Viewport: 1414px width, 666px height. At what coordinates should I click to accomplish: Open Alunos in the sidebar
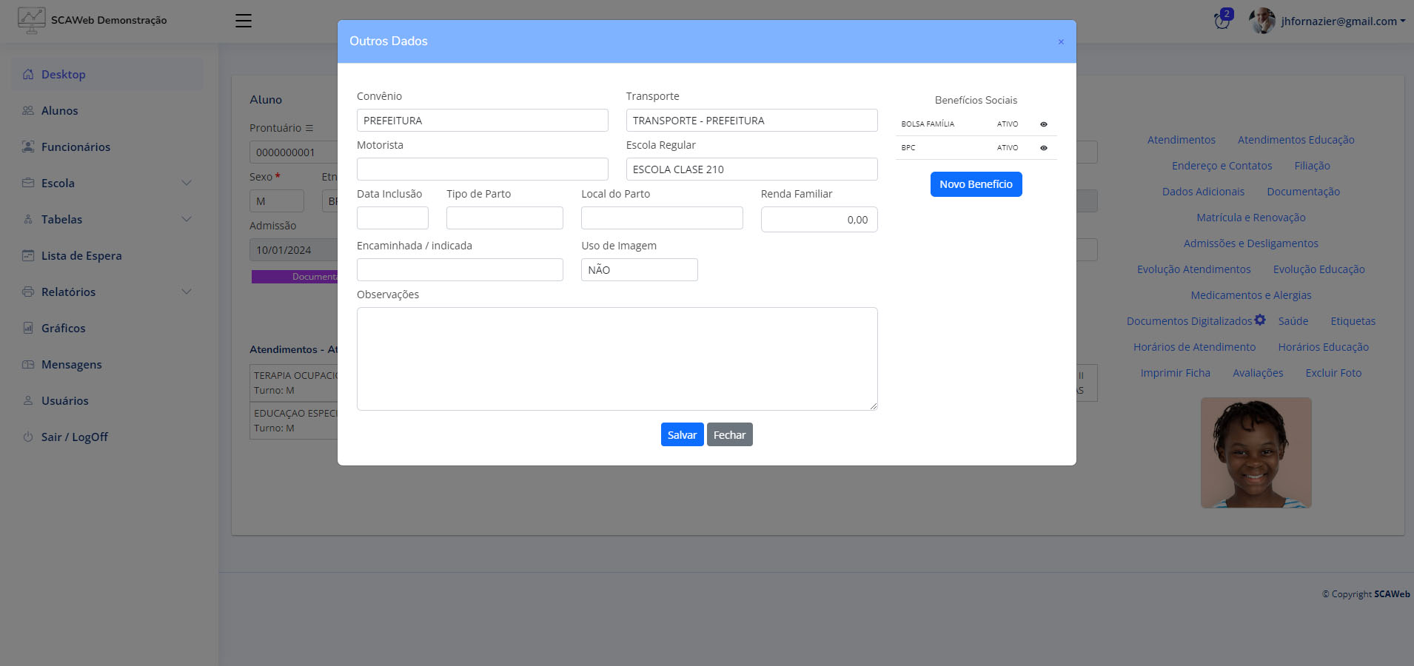59,111
